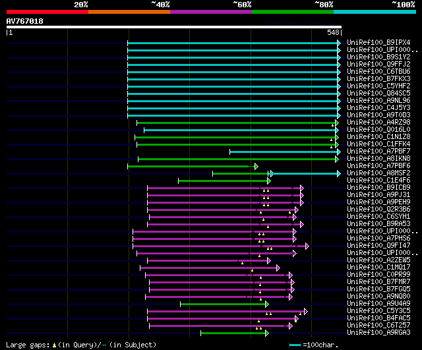Select the UniRef100_Q2R3B6 label
The height and width of the screenshot is (350, 422).
(378, 210)
